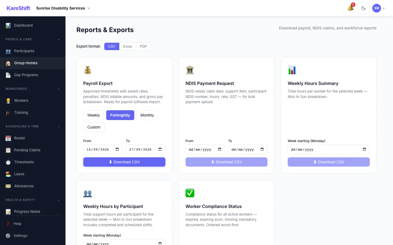Screen dimensions: 393x245
Task: Open Leave in sidebar
Action: click(x=33, y=174)
